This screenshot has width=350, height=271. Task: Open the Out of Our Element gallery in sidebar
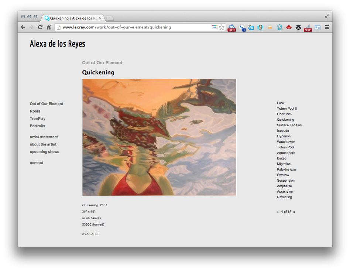[x=47, y=104]
